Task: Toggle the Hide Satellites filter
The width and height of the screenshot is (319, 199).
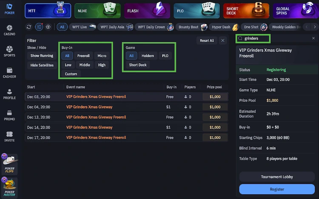Action: [42, 65]
